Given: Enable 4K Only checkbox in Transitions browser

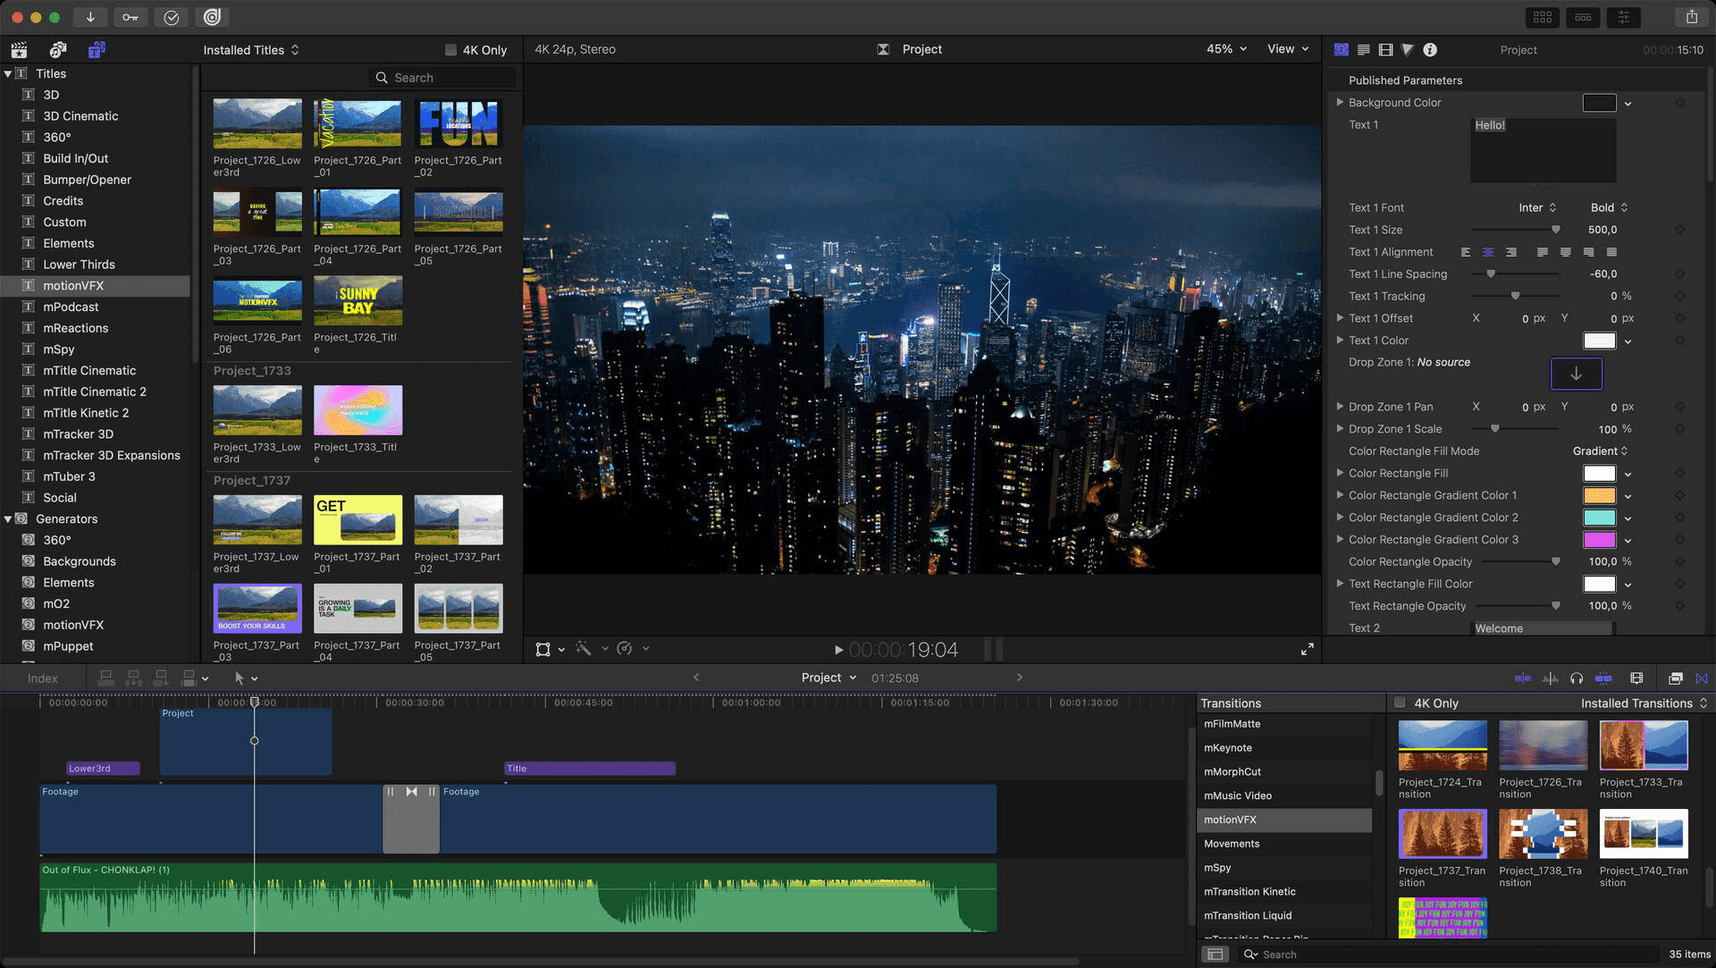Looking at the screenshot, I should 1401,703.
